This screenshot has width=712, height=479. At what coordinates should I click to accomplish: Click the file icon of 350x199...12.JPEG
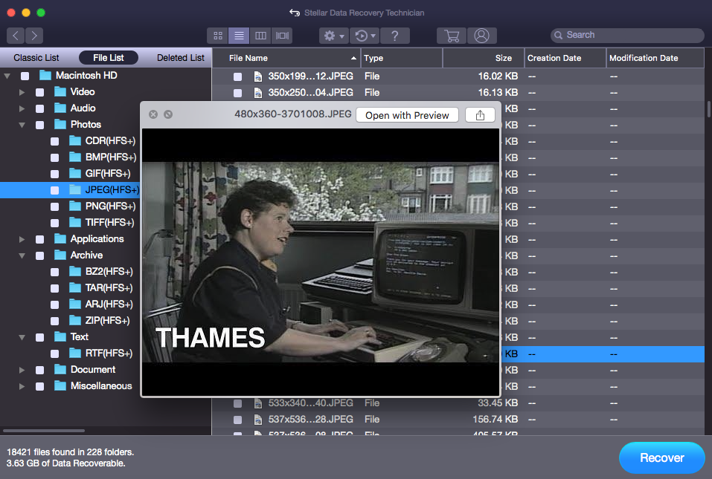(258, 76)
